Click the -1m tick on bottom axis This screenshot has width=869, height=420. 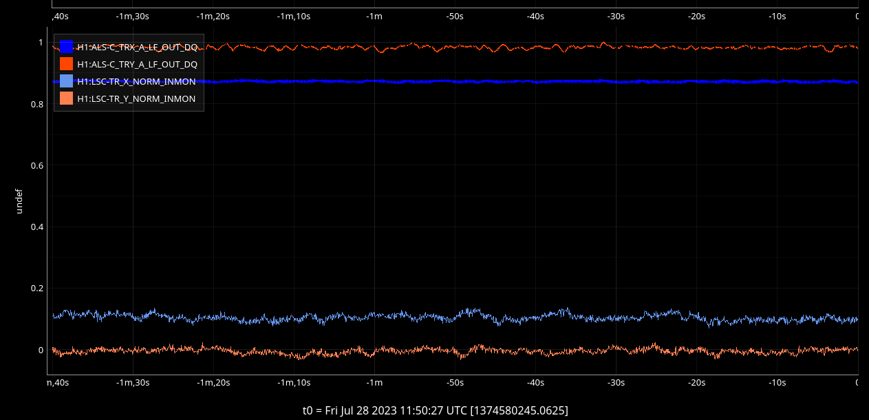tap(374, 382)
